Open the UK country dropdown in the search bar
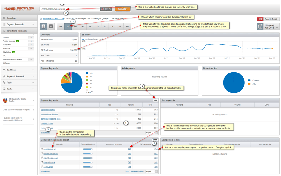 (106, 9)
